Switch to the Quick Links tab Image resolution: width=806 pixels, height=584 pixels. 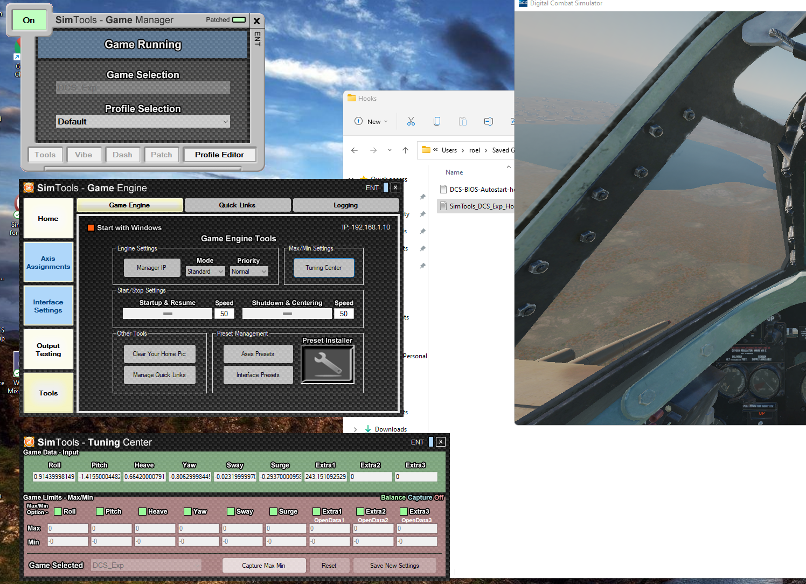point(237,205)
